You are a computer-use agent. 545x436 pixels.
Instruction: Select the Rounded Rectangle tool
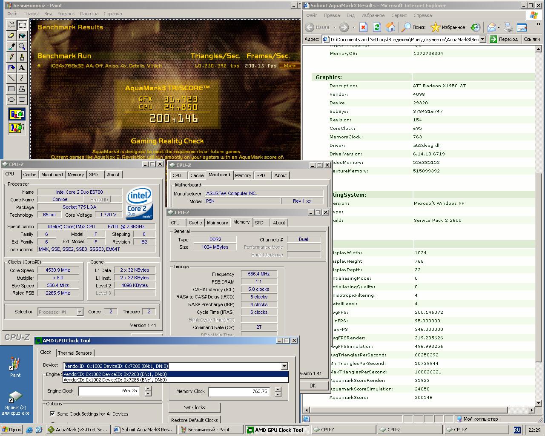click(22, 99)
